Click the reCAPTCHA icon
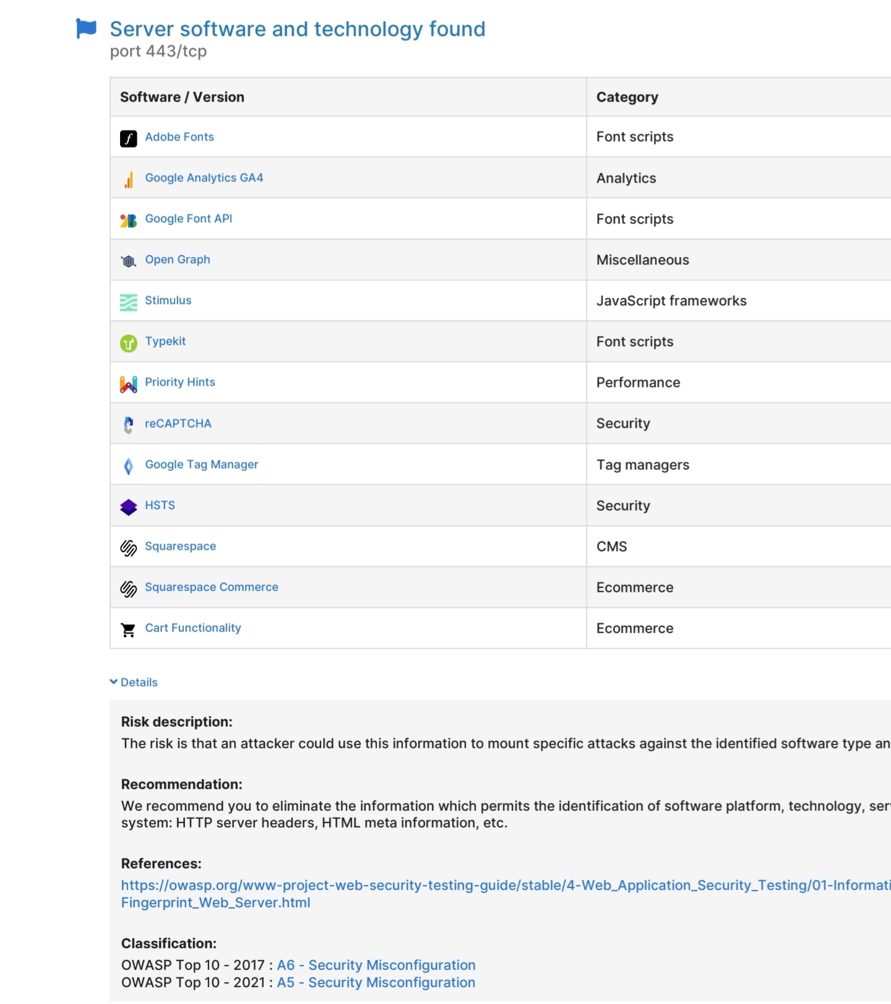This screenshot has height=1004, width=891. [x=128, y=425]
